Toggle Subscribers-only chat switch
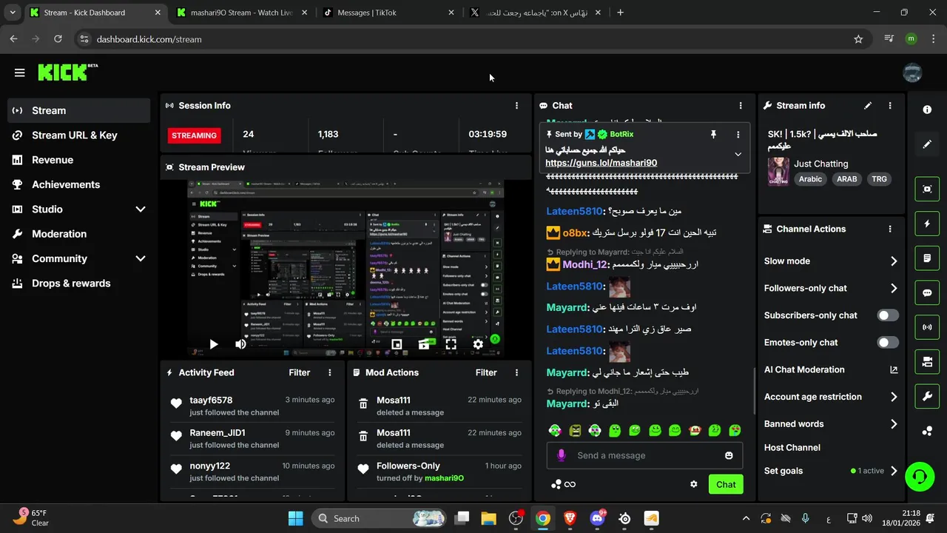Viewport: 947px width, 533px height. (888, 315)
